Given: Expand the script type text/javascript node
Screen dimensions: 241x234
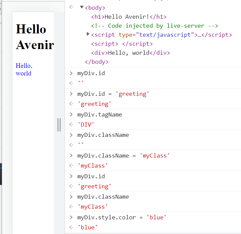Looking at the screenshot, I should (x=88, y=34).
